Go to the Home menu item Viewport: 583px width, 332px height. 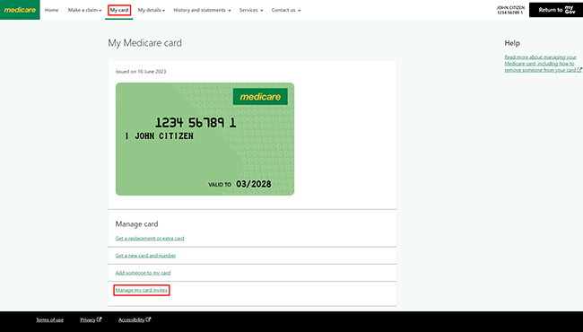coord(51,10)
